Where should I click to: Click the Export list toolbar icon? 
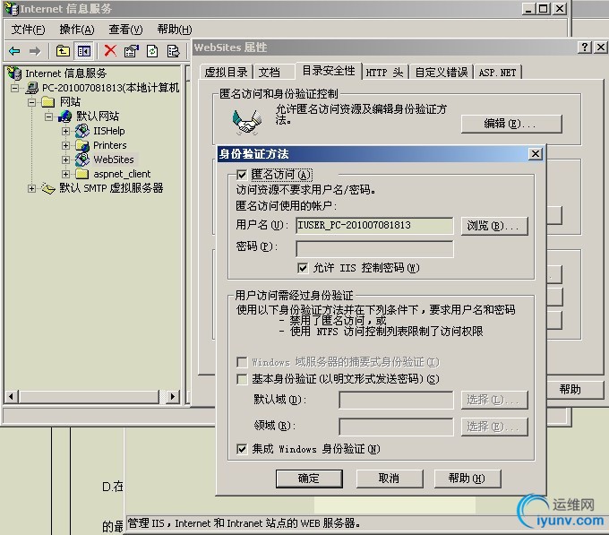[173, 51]
